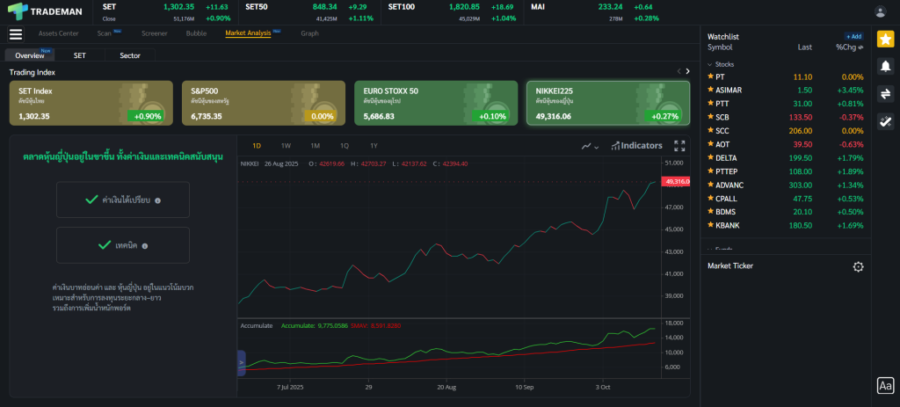Open the swap arrows sidebar icon

click(885, 94)
